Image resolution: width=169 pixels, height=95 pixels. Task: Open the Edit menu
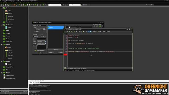[x=4, y=3]
